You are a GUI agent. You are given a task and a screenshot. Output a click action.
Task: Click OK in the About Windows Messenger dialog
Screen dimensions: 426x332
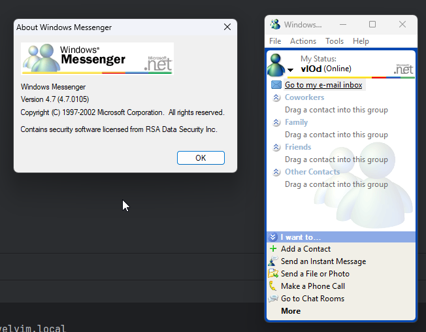[201, 158]
